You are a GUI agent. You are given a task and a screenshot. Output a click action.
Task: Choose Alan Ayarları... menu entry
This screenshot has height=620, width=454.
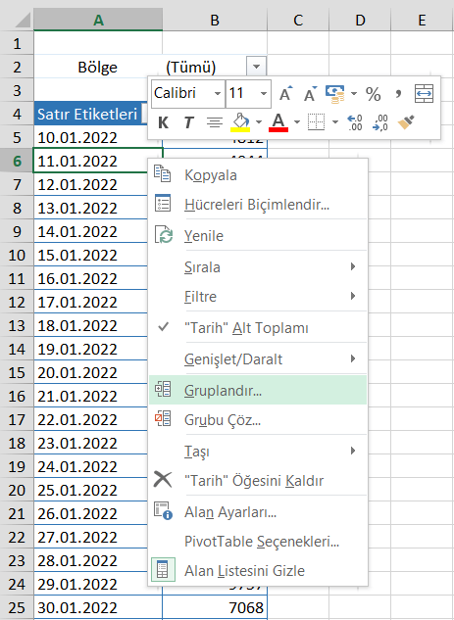[258, 512]
